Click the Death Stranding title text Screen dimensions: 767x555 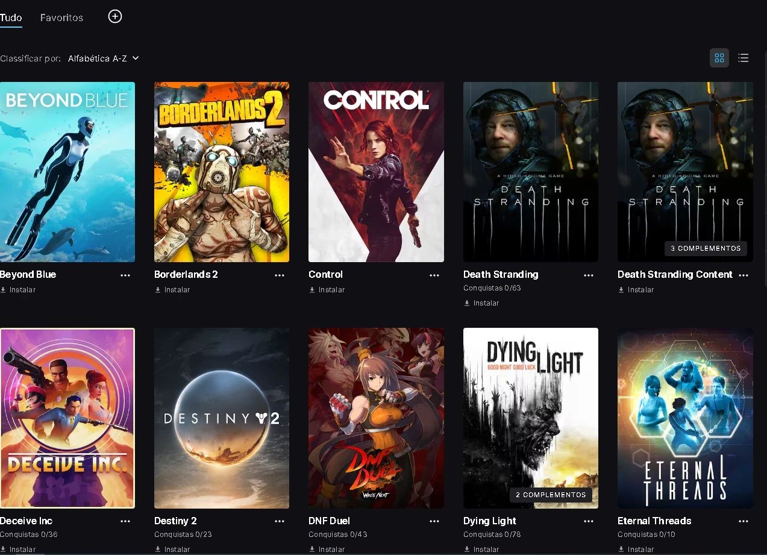pos(501,274)
